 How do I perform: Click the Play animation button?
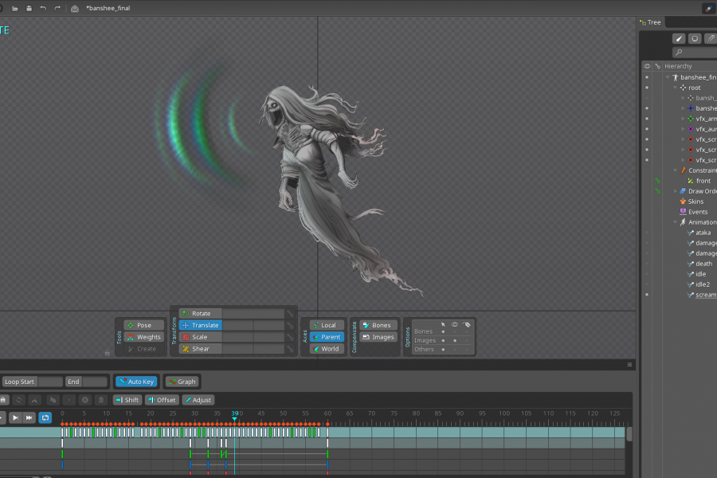pyautogui.click(x=15, y=417)
